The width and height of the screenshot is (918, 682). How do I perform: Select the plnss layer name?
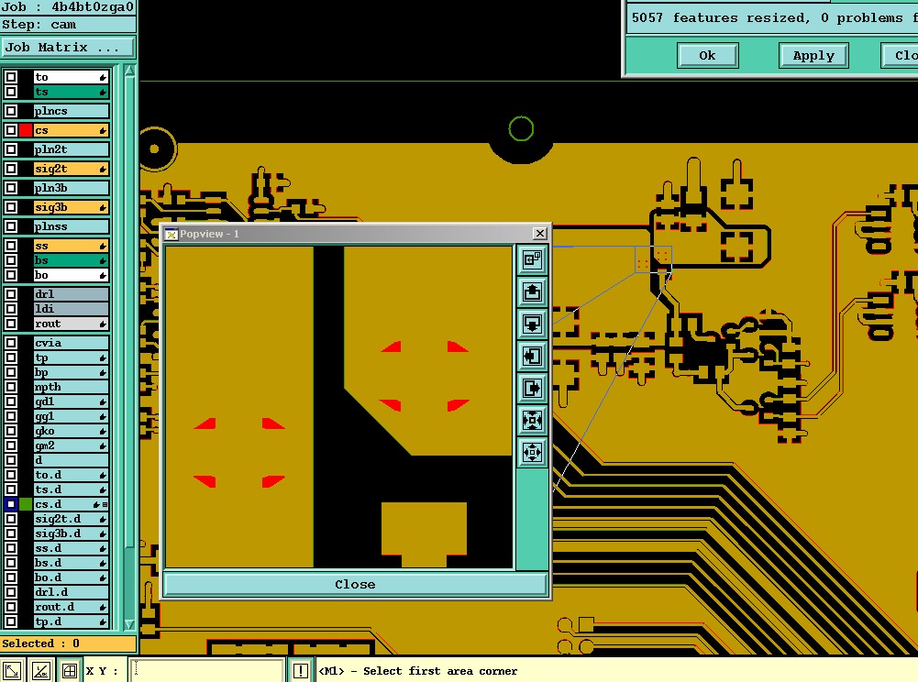tap(72, 226)
